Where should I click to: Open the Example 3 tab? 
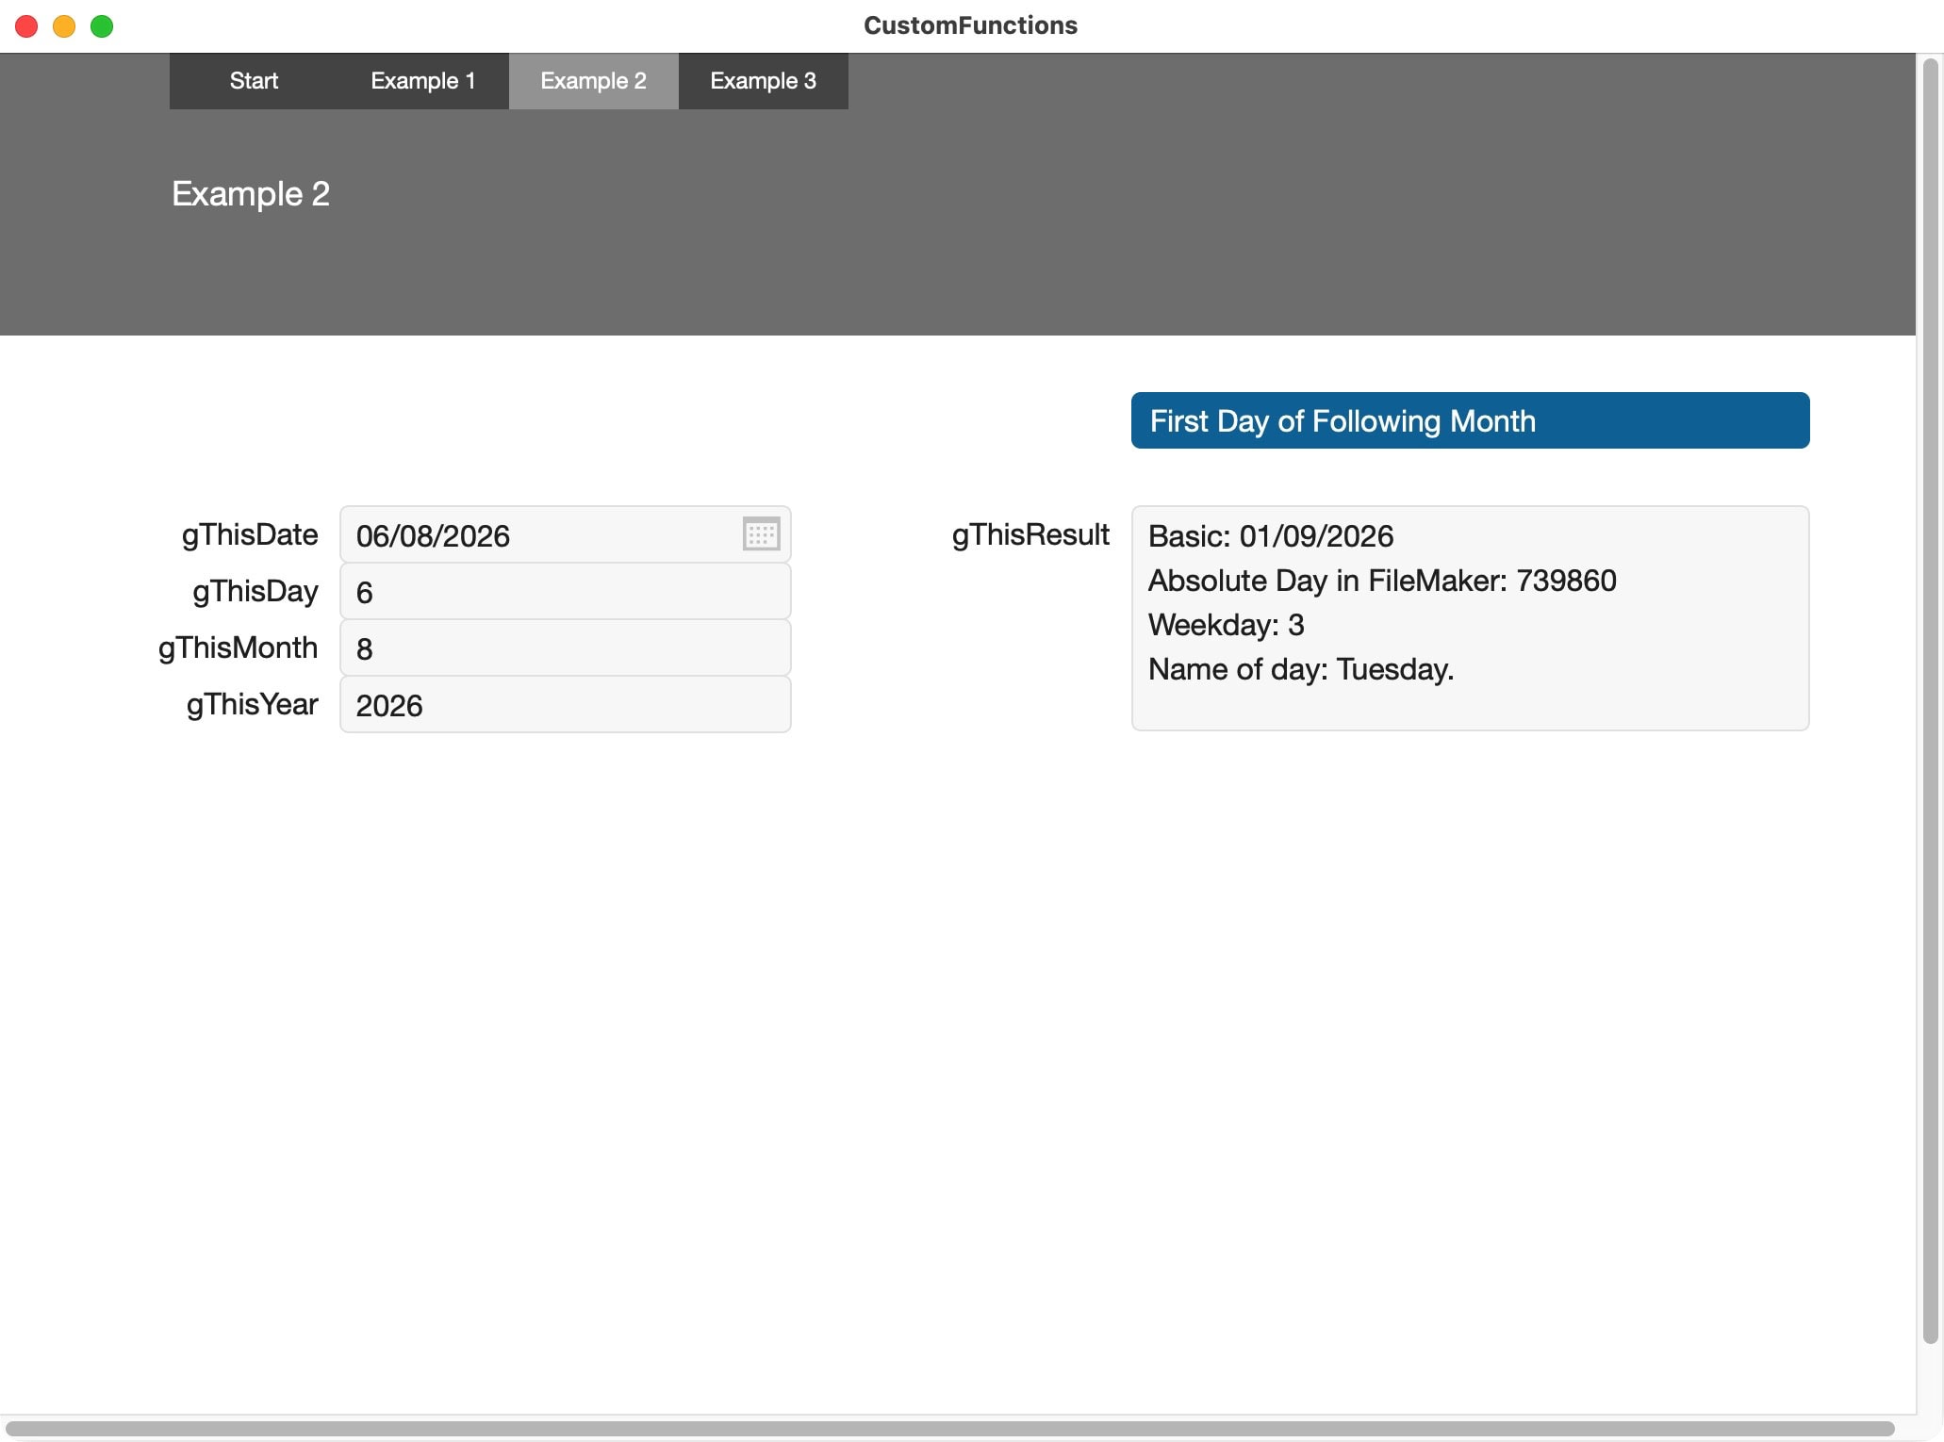[x=763, y=81]
